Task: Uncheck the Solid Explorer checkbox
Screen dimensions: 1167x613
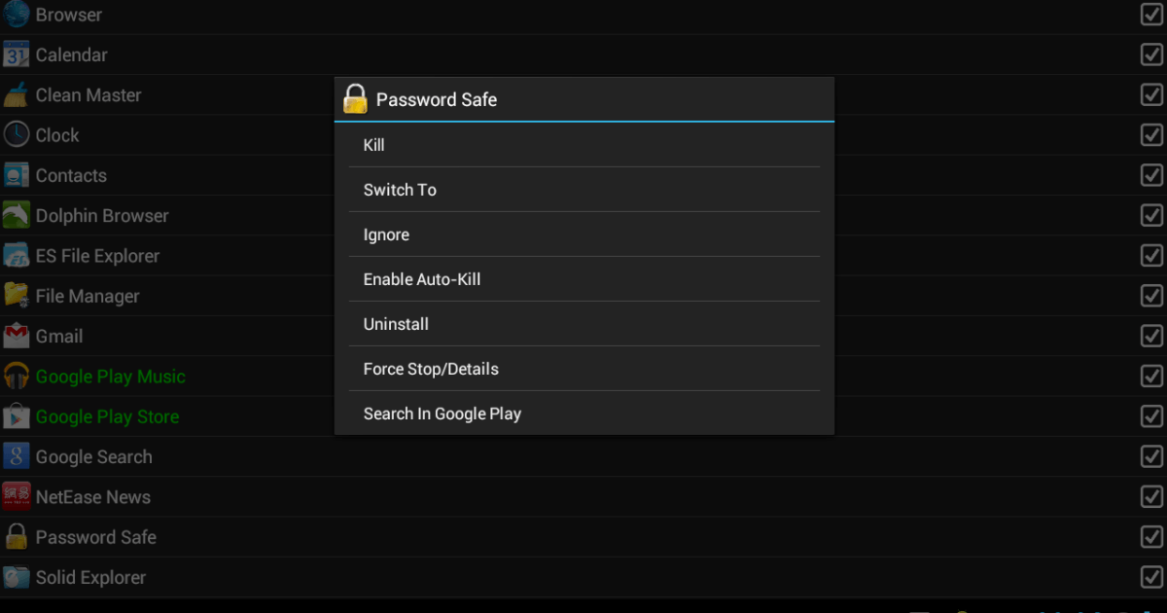Action: point(1151,577)
